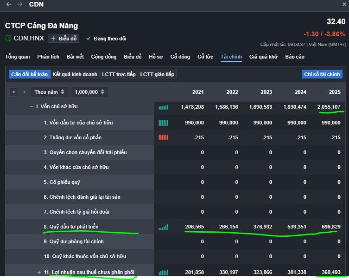The image size is (349, 280).
Task: Click red bar chart icon for Thặng dư vốn cổ phần
Action: pyautogui.click(x=163, y=137)
